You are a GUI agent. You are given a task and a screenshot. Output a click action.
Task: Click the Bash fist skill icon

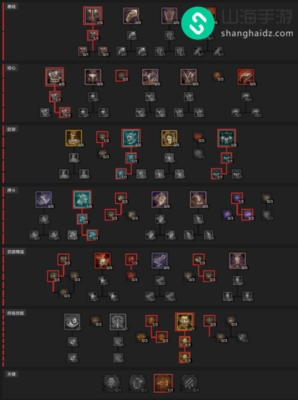131,15
